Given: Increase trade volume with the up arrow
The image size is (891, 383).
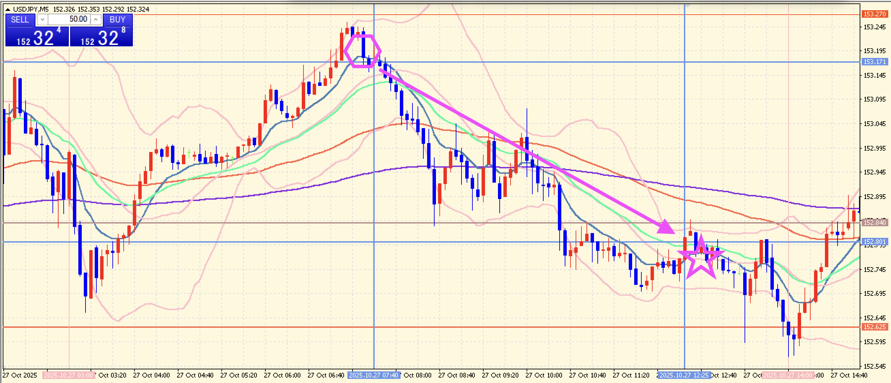Looking at the screenshot, I should pyautogui.click(x=96, y=19).
